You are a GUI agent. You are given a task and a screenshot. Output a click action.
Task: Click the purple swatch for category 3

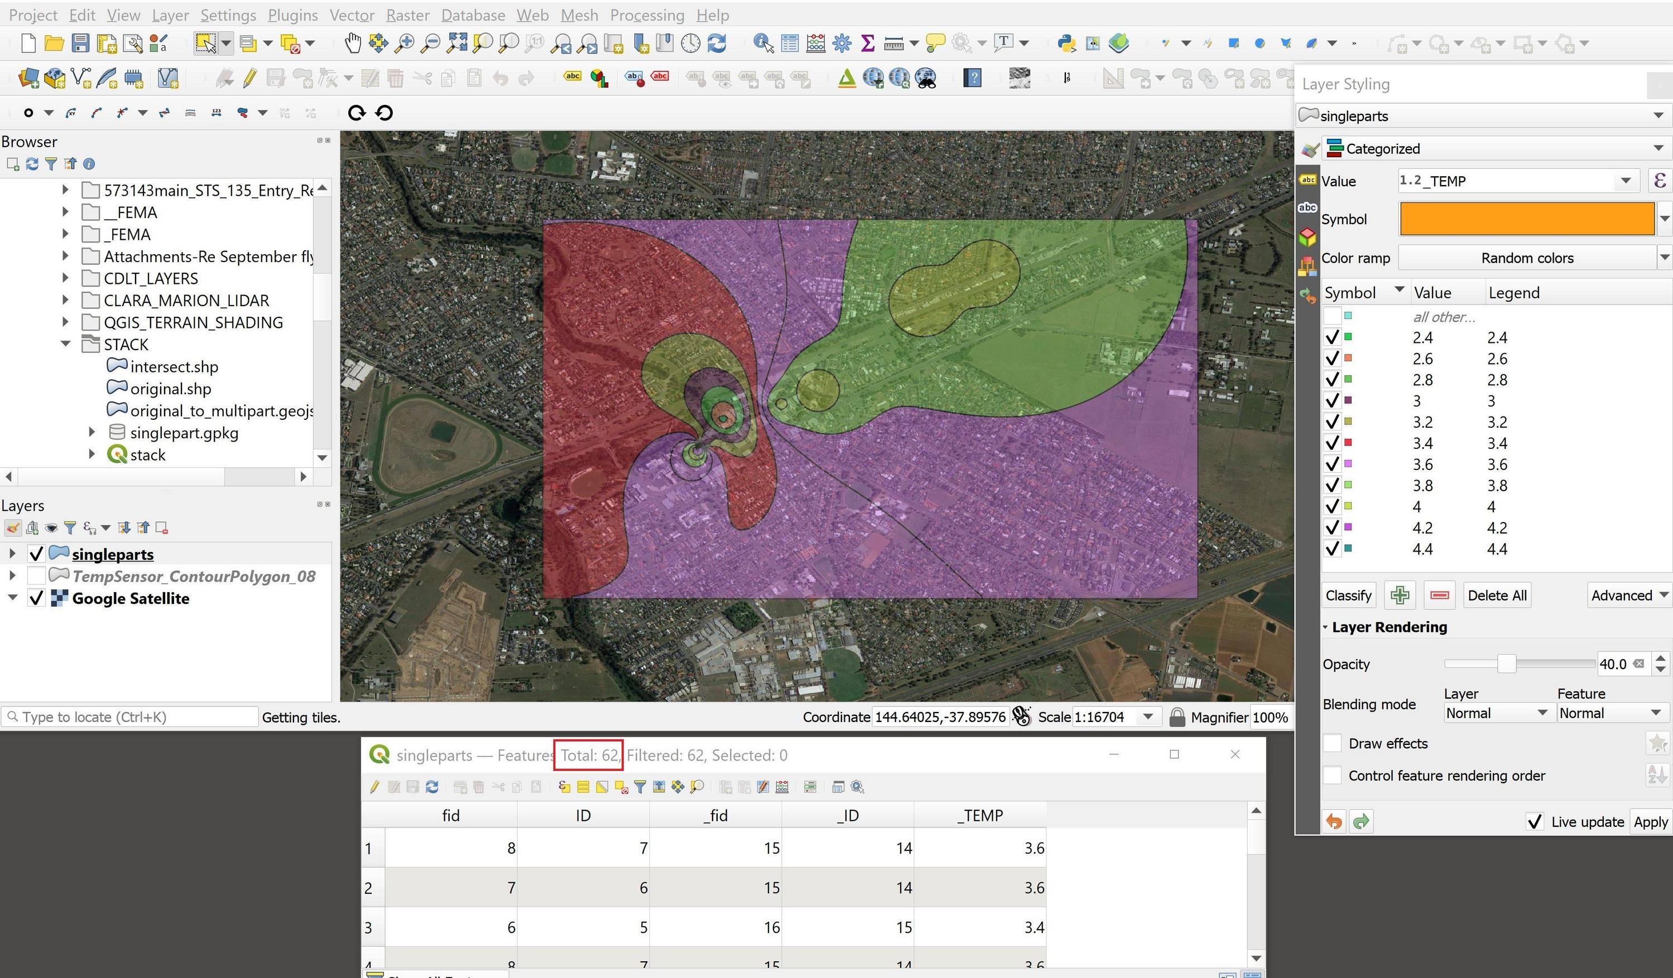pyautogui.click(x=1348, y=400)
